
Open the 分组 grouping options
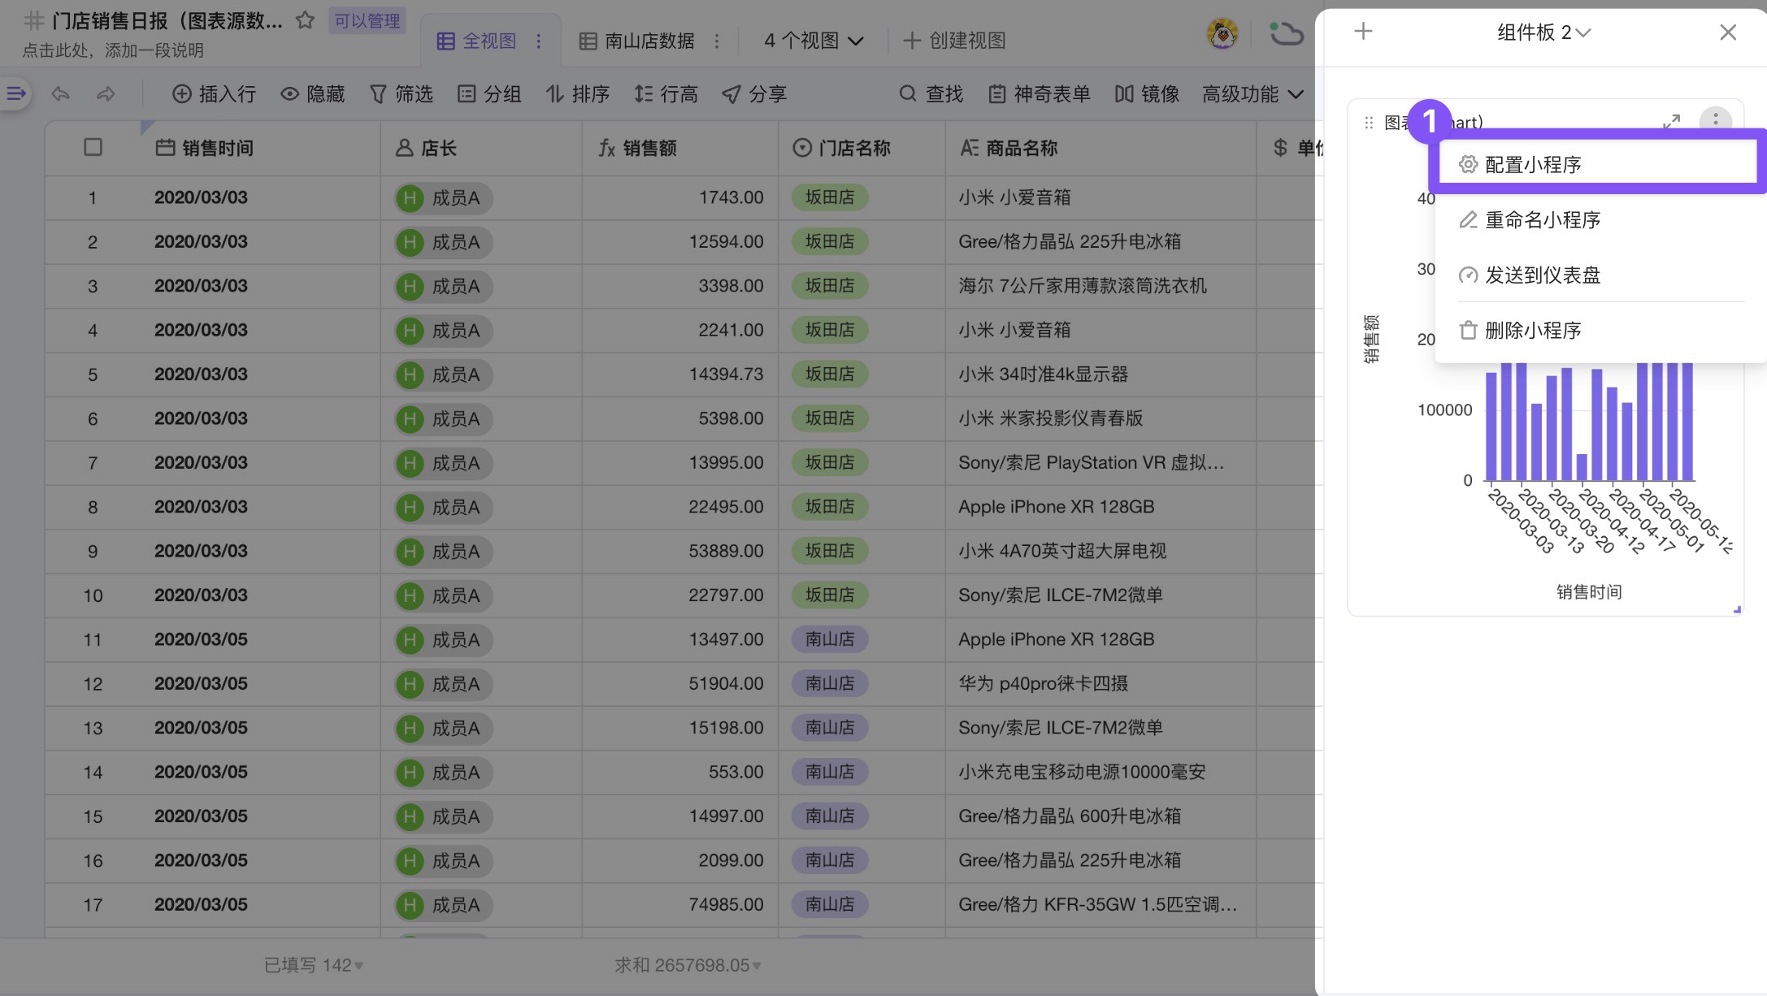click(x=489, y=93)
